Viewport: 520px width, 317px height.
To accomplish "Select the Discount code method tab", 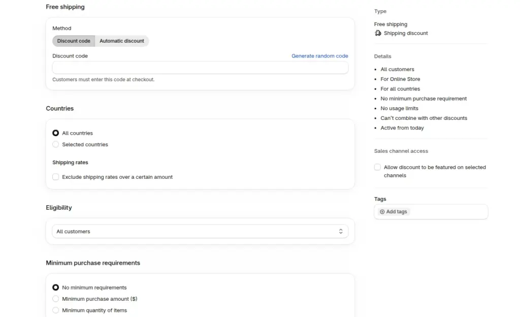I will pyautogui.click(x=74, y=41).
